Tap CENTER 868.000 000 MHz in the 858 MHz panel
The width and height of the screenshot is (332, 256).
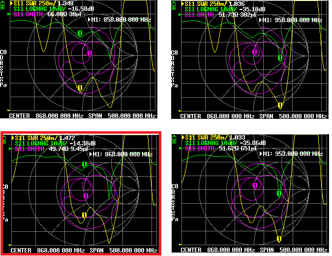click(46, 116)
